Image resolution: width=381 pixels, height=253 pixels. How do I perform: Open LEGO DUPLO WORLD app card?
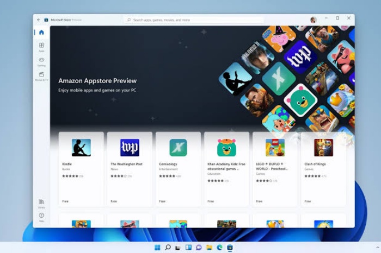pos(275,147)
